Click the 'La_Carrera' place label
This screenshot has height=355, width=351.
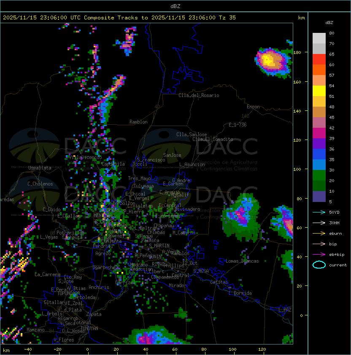[47, 274]
